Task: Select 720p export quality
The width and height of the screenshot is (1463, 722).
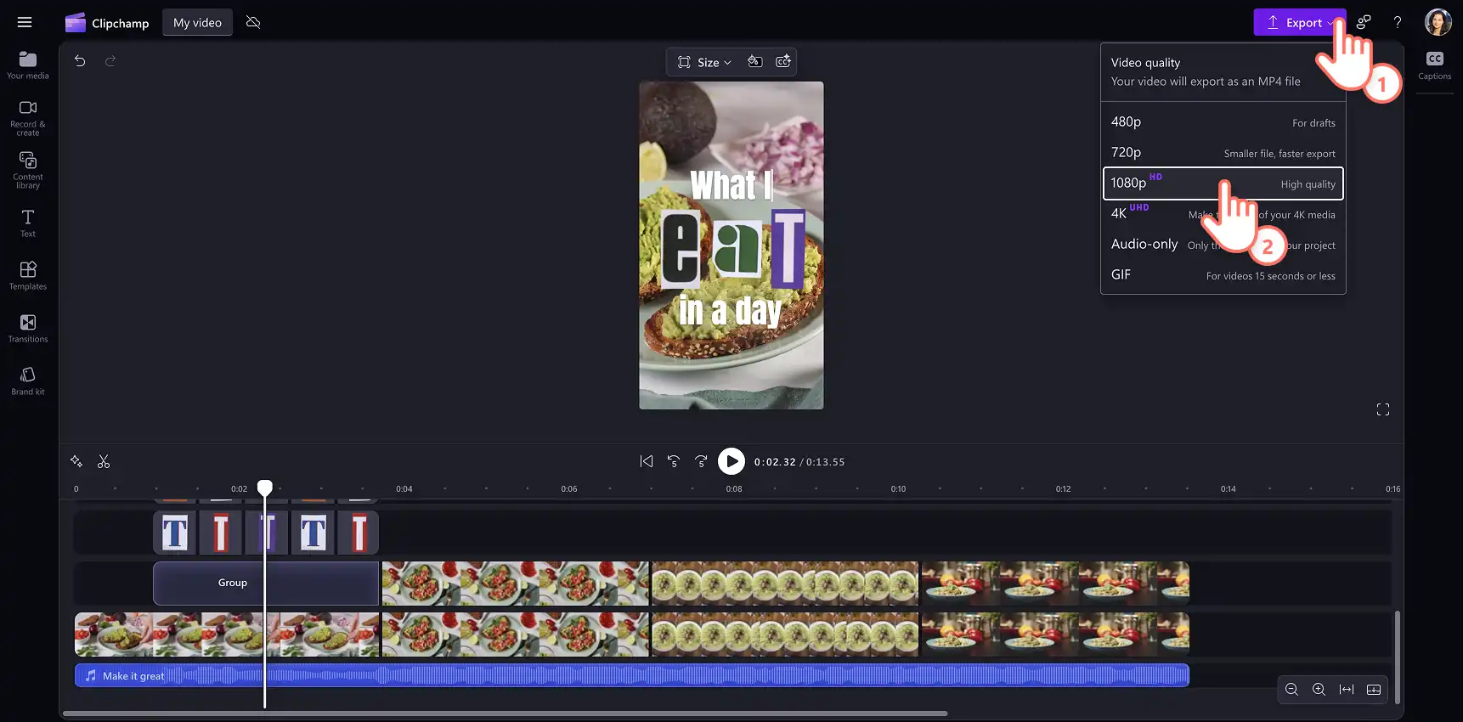Action: [x=1223, y=153]
